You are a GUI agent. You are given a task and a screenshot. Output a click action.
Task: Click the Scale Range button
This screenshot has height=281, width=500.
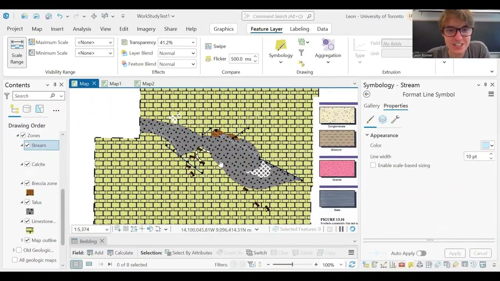tap(17, 53)
